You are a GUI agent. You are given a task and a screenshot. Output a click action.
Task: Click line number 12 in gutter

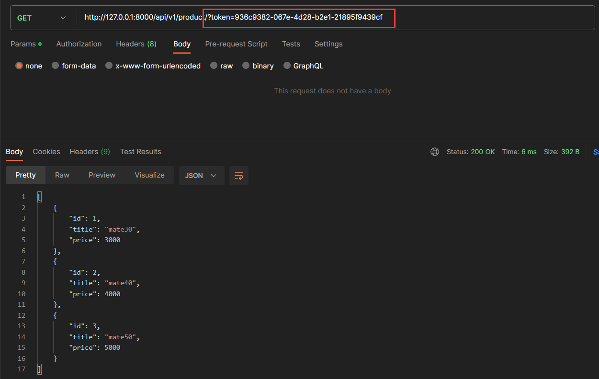coord(22,315)
